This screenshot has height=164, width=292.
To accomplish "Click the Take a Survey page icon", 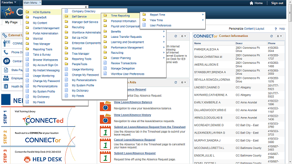I will point(27,54).
